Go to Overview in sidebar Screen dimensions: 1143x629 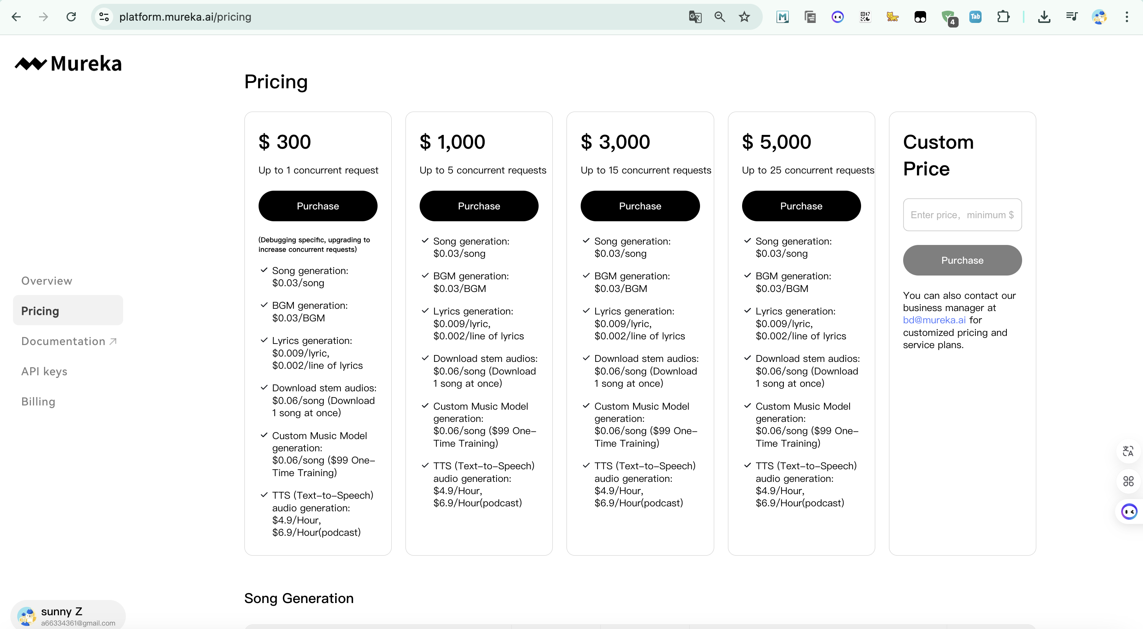click(47, 280)
